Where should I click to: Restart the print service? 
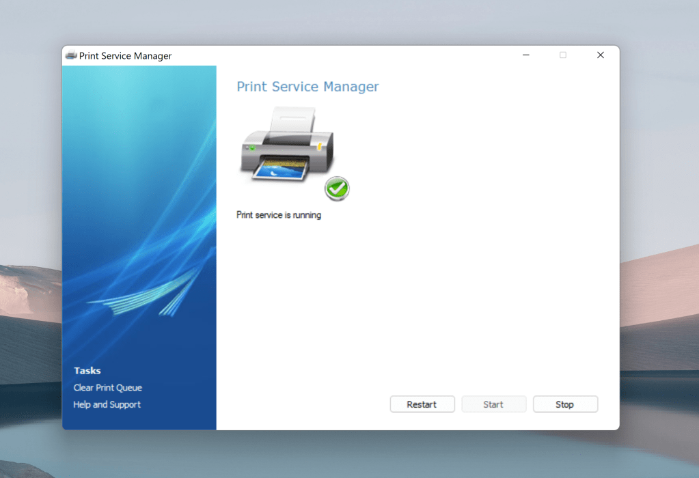(422, 404)
